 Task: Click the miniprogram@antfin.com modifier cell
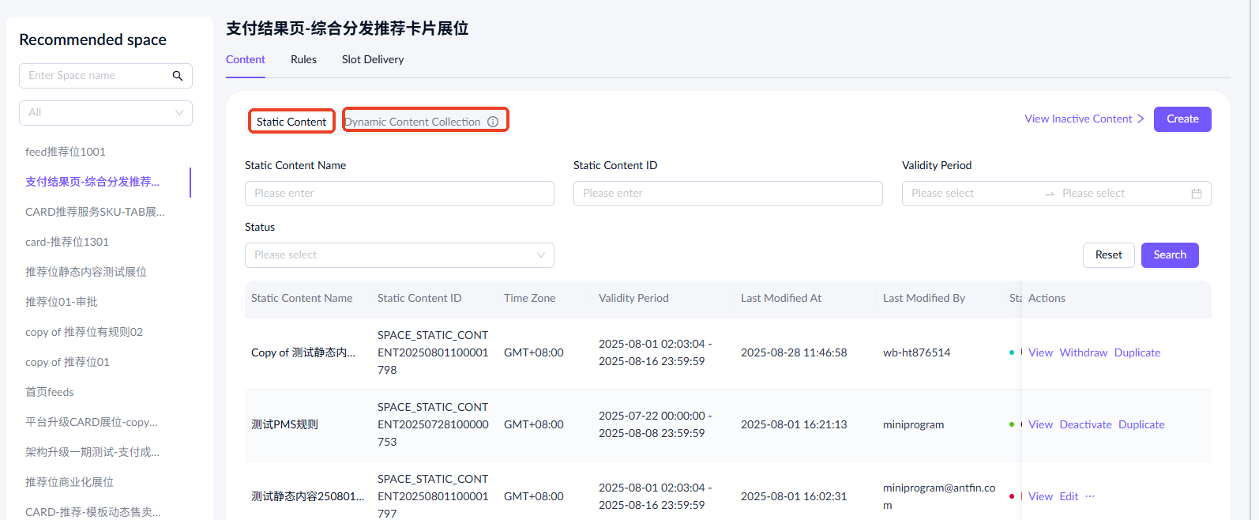[x=939, y=496]
